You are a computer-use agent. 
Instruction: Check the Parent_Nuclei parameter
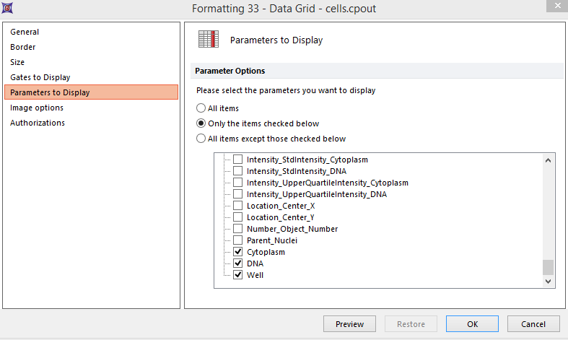click(237, 240)
